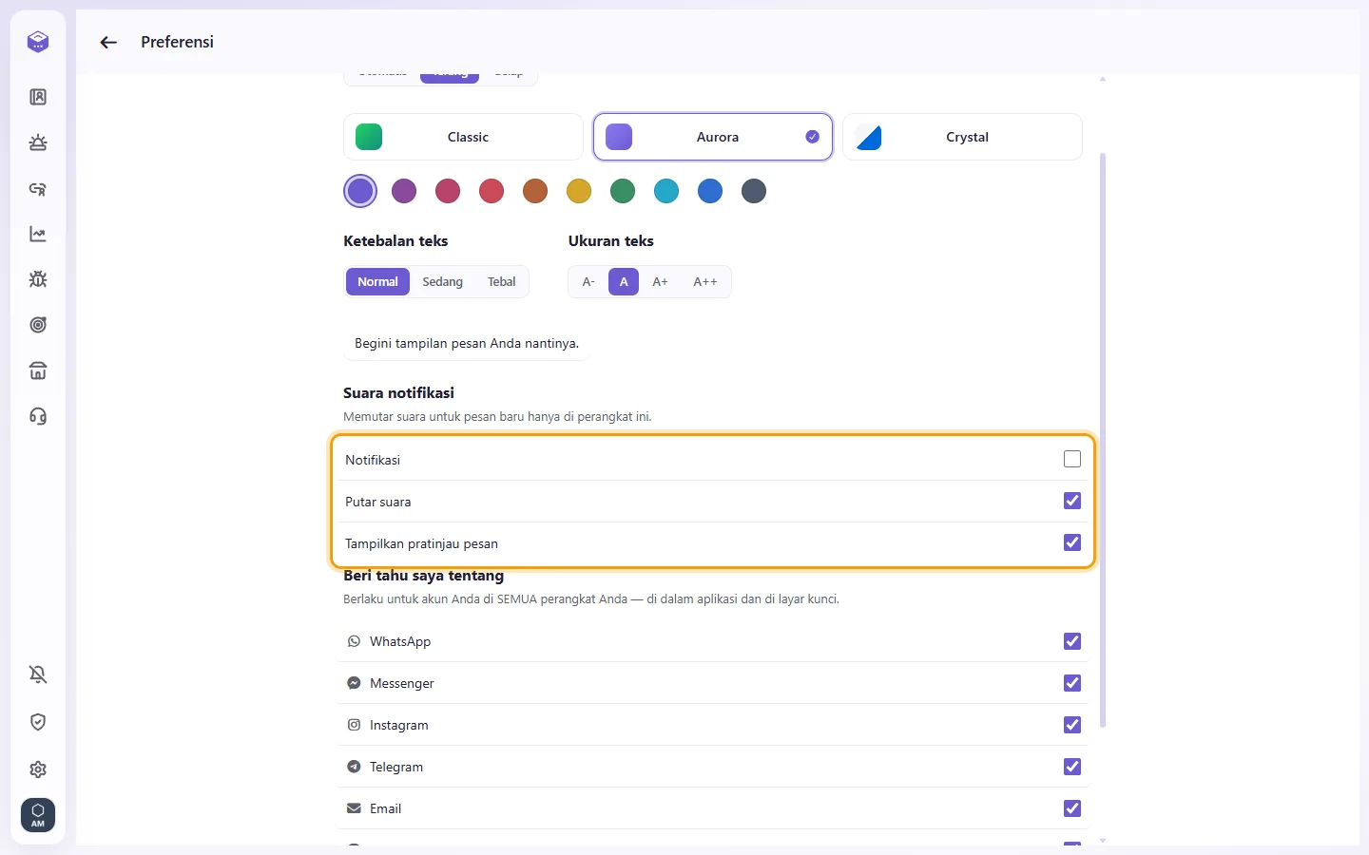Viewport: 1369px width, 855px height.
Task: Choose the A++ text size
Action: tap(705, 282)
